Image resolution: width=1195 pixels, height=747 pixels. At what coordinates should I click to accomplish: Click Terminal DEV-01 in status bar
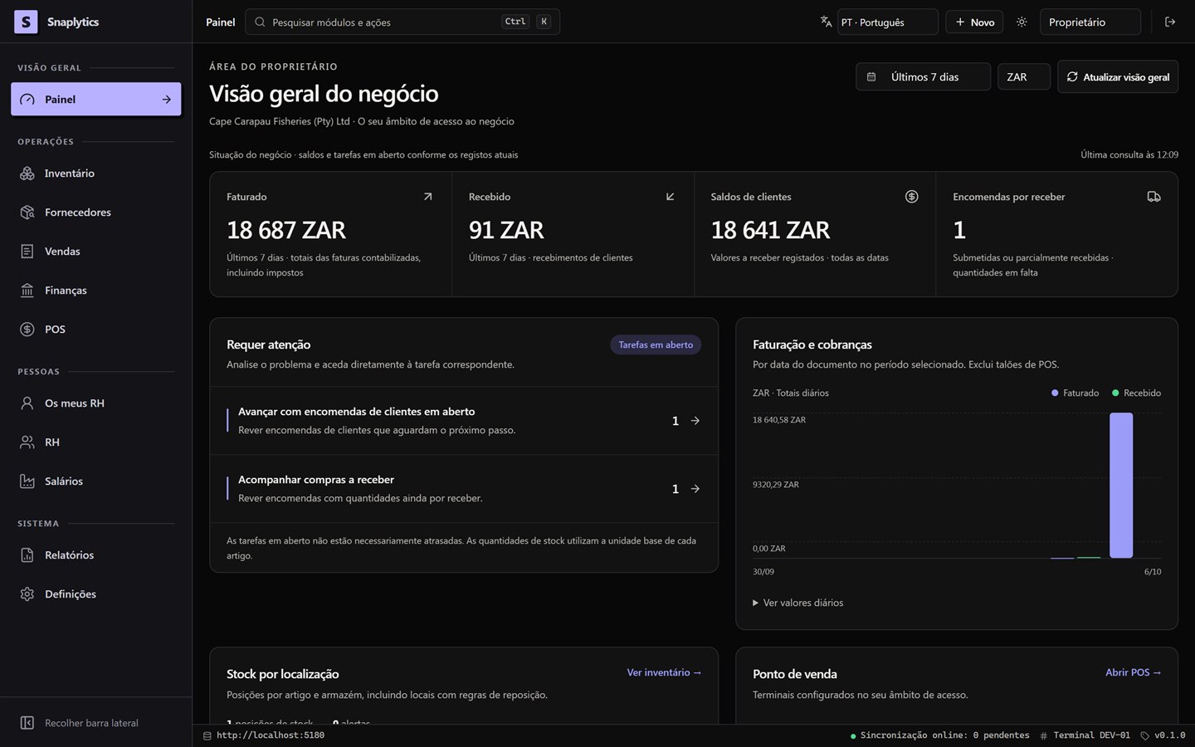pyautogui.click(x=1085, y=735)
